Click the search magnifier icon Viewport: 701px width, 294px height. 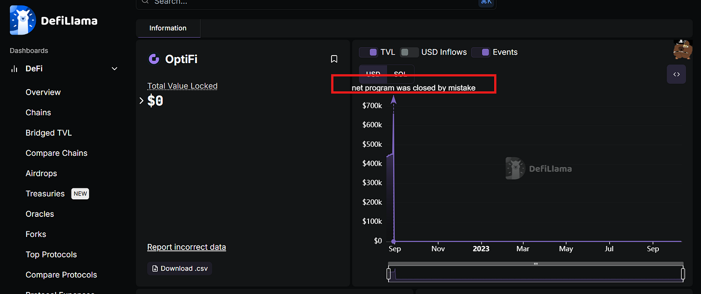(145, 2)
